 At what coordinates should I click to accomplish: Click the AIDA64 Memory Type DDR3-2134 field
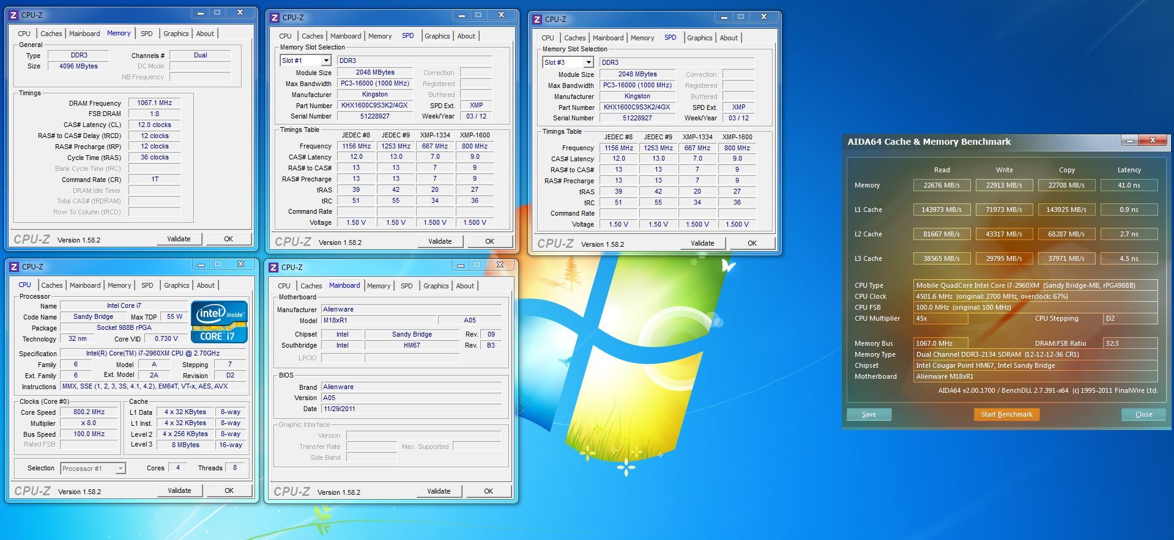point(1035,354)
